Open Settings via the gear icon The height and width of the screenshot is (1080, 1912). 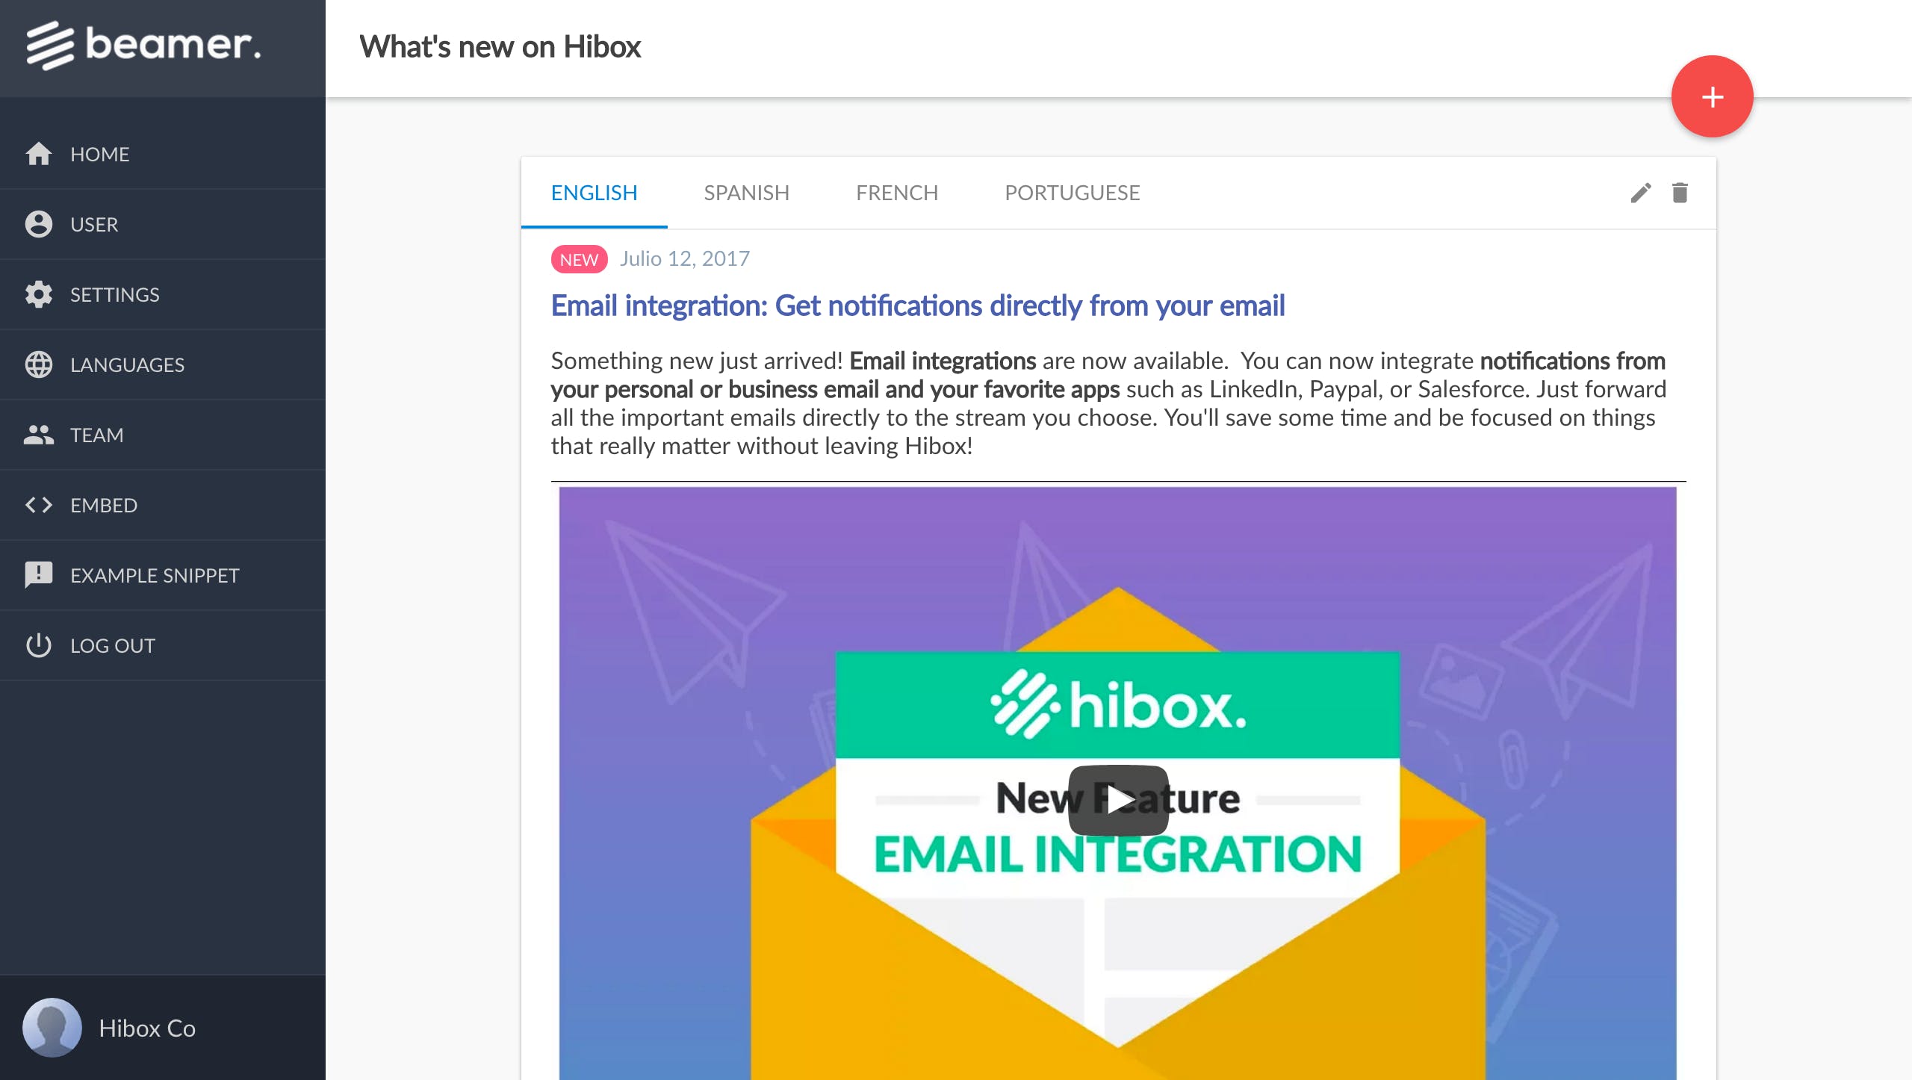point(39,294)
